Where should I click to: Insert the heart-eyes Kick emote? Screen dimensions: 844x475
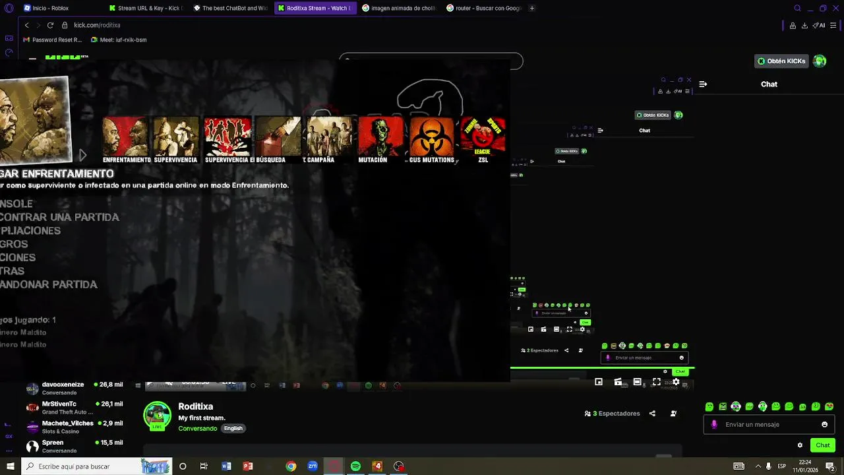click(x=829, y=406)
